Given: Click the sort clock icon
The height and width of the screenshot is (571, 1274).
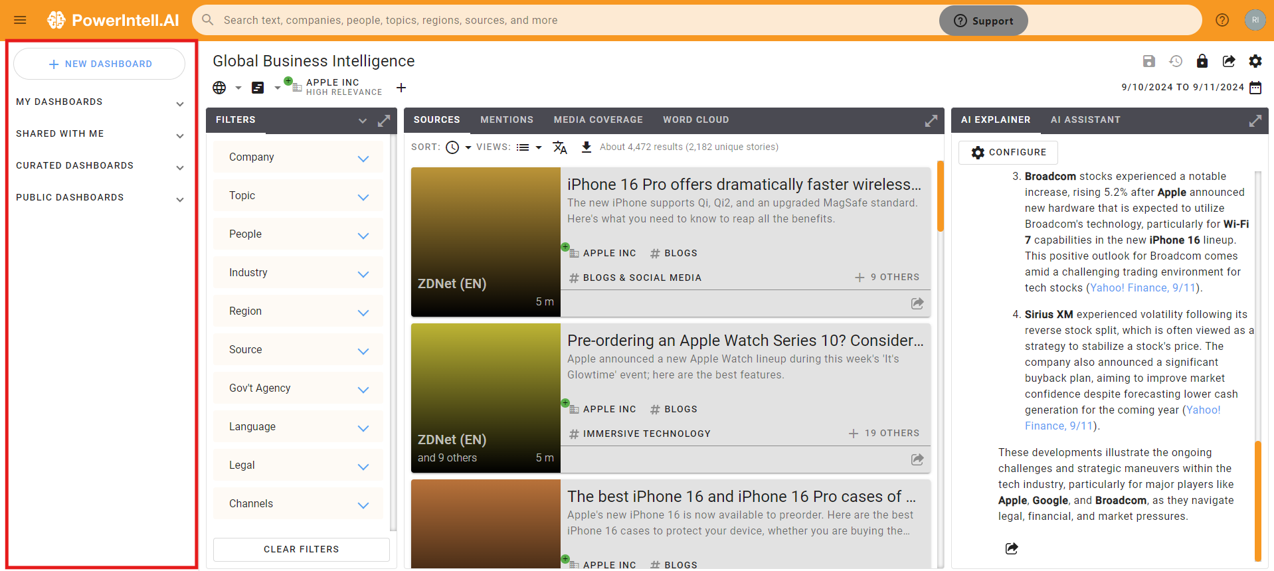Looking at the screenshot, I should (452, 147).
